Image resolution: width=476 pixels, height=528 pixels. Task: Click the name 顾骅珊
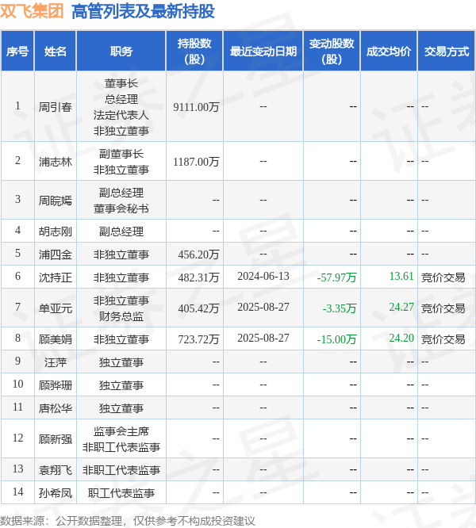coord(56,385)
